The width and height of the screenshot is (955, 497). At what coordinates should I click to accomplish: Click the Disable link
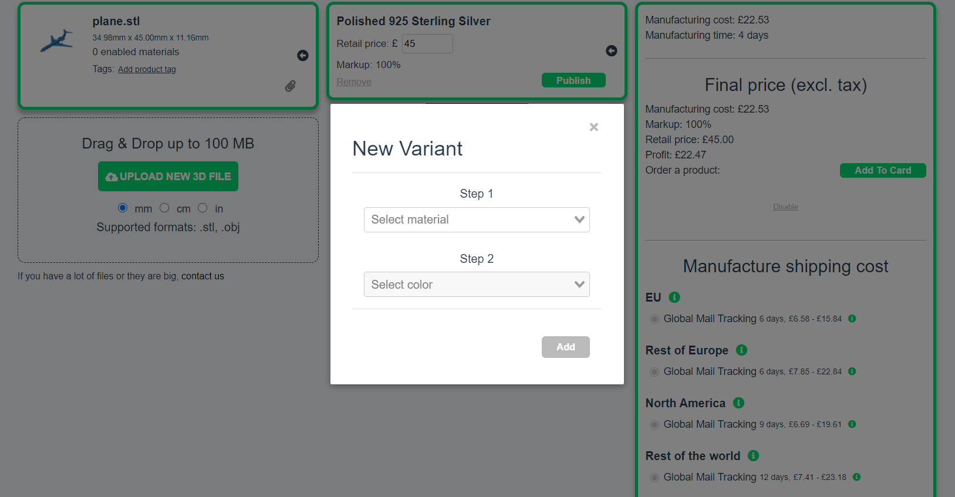[785, 207]
